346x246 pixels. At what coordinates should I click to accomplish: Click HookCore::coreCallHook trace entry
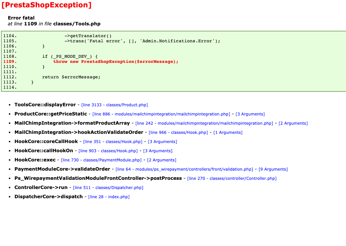tap(46, 142)
